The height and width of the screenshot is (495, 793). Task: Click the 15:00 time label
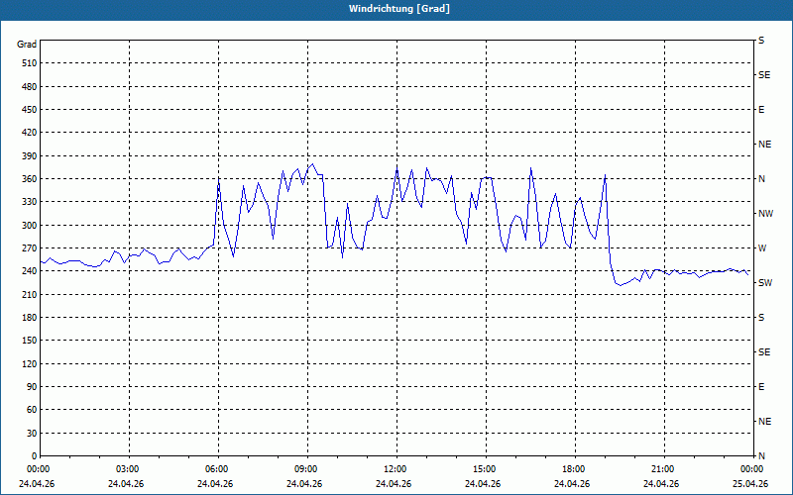484,469
